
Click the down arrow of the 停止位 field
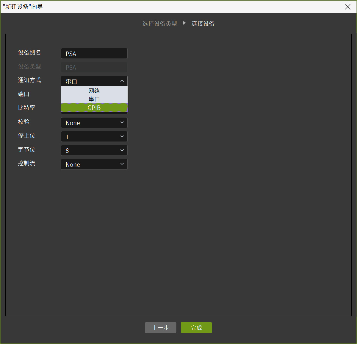click(x=122, y=137)
